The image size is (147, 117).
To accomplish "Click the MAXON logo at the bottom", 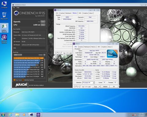I will click(21, 85).
